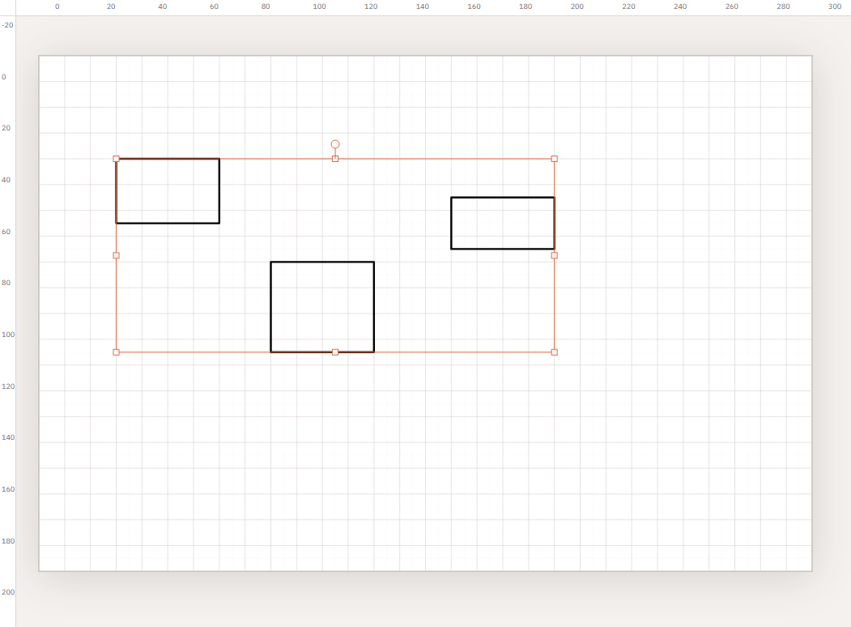The height and width of the screenshot is (627, 851).
Task: Click the 100 mark on vertical ruler
Action: [8, 335]
